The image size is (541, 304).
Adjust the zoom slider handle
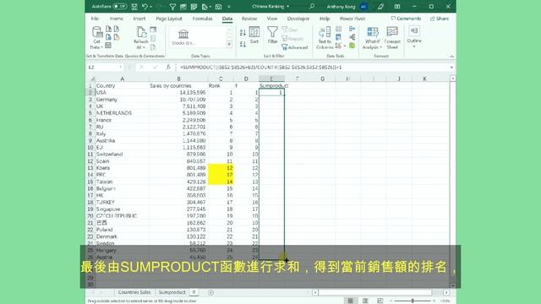point(413,301)
